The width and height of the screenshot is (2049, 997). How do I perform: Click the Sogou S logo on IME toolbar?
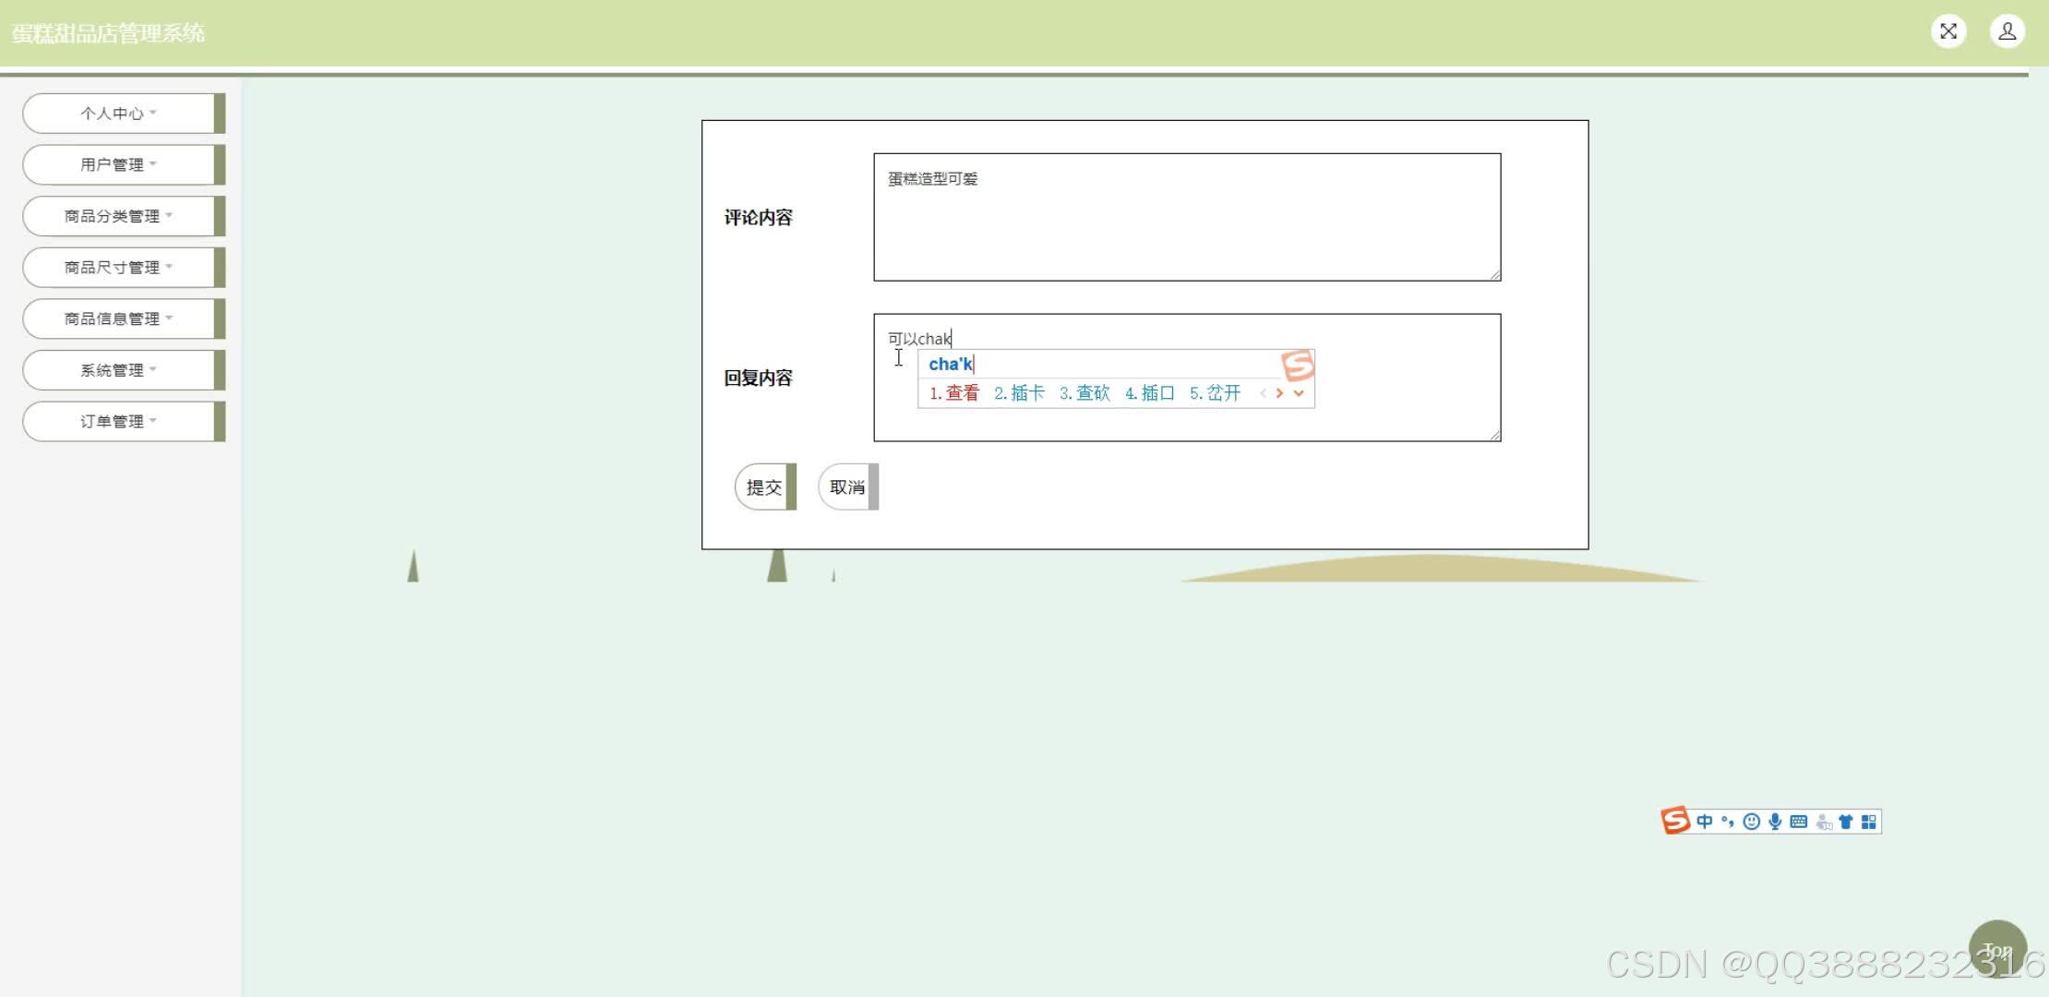point(1675,821)
